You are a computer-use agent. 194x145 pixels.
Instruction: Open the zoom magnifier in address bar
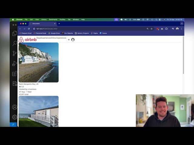pyautogui.click(x=148, y=29)
